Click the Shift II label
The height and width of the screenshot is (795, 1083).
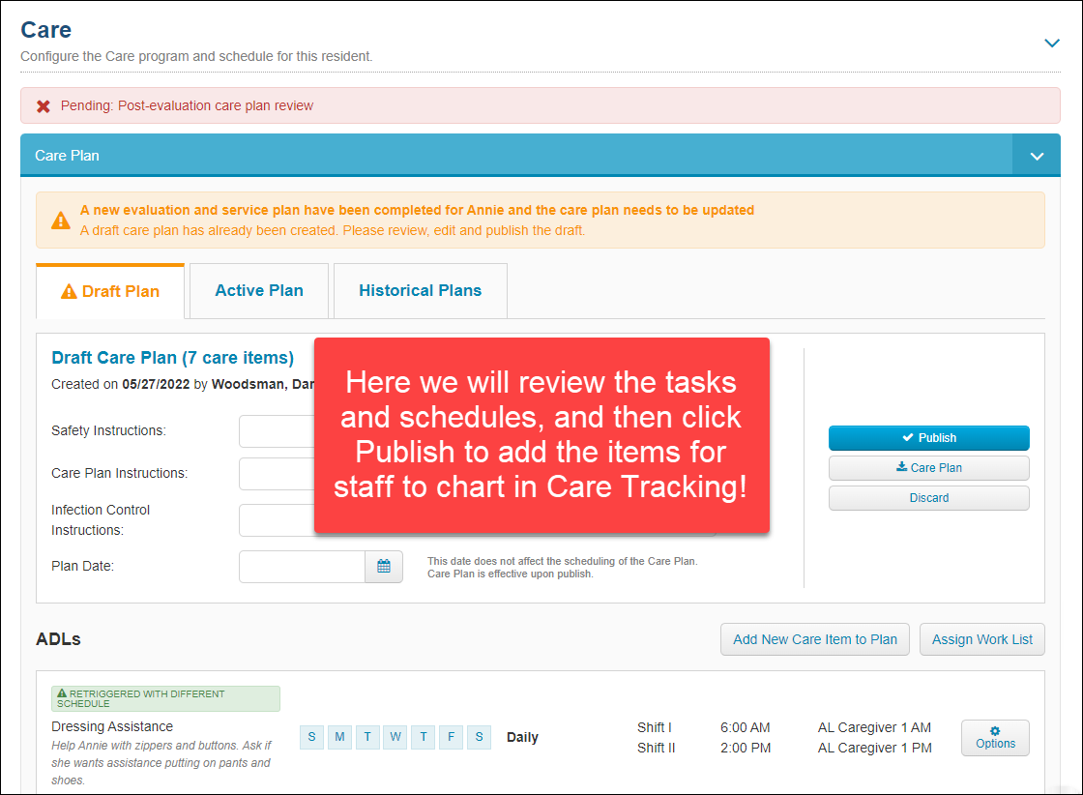click(657, 748)
